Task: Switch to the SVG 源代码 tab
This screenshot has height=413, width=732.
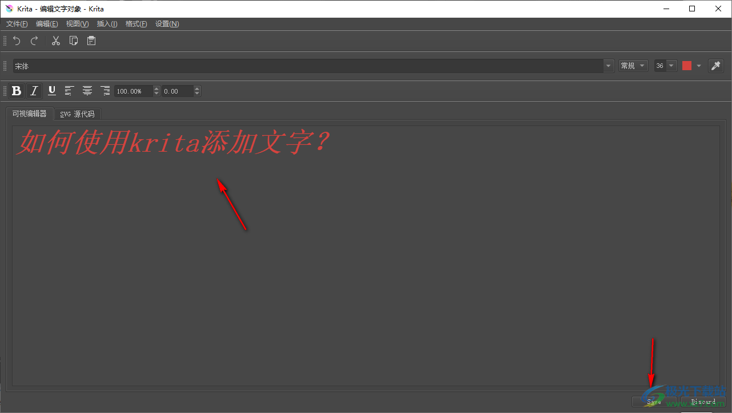Action: (78, 114)
